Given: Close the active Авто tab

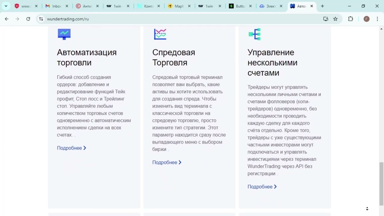Looking at the screenshot, I should 311,6.
